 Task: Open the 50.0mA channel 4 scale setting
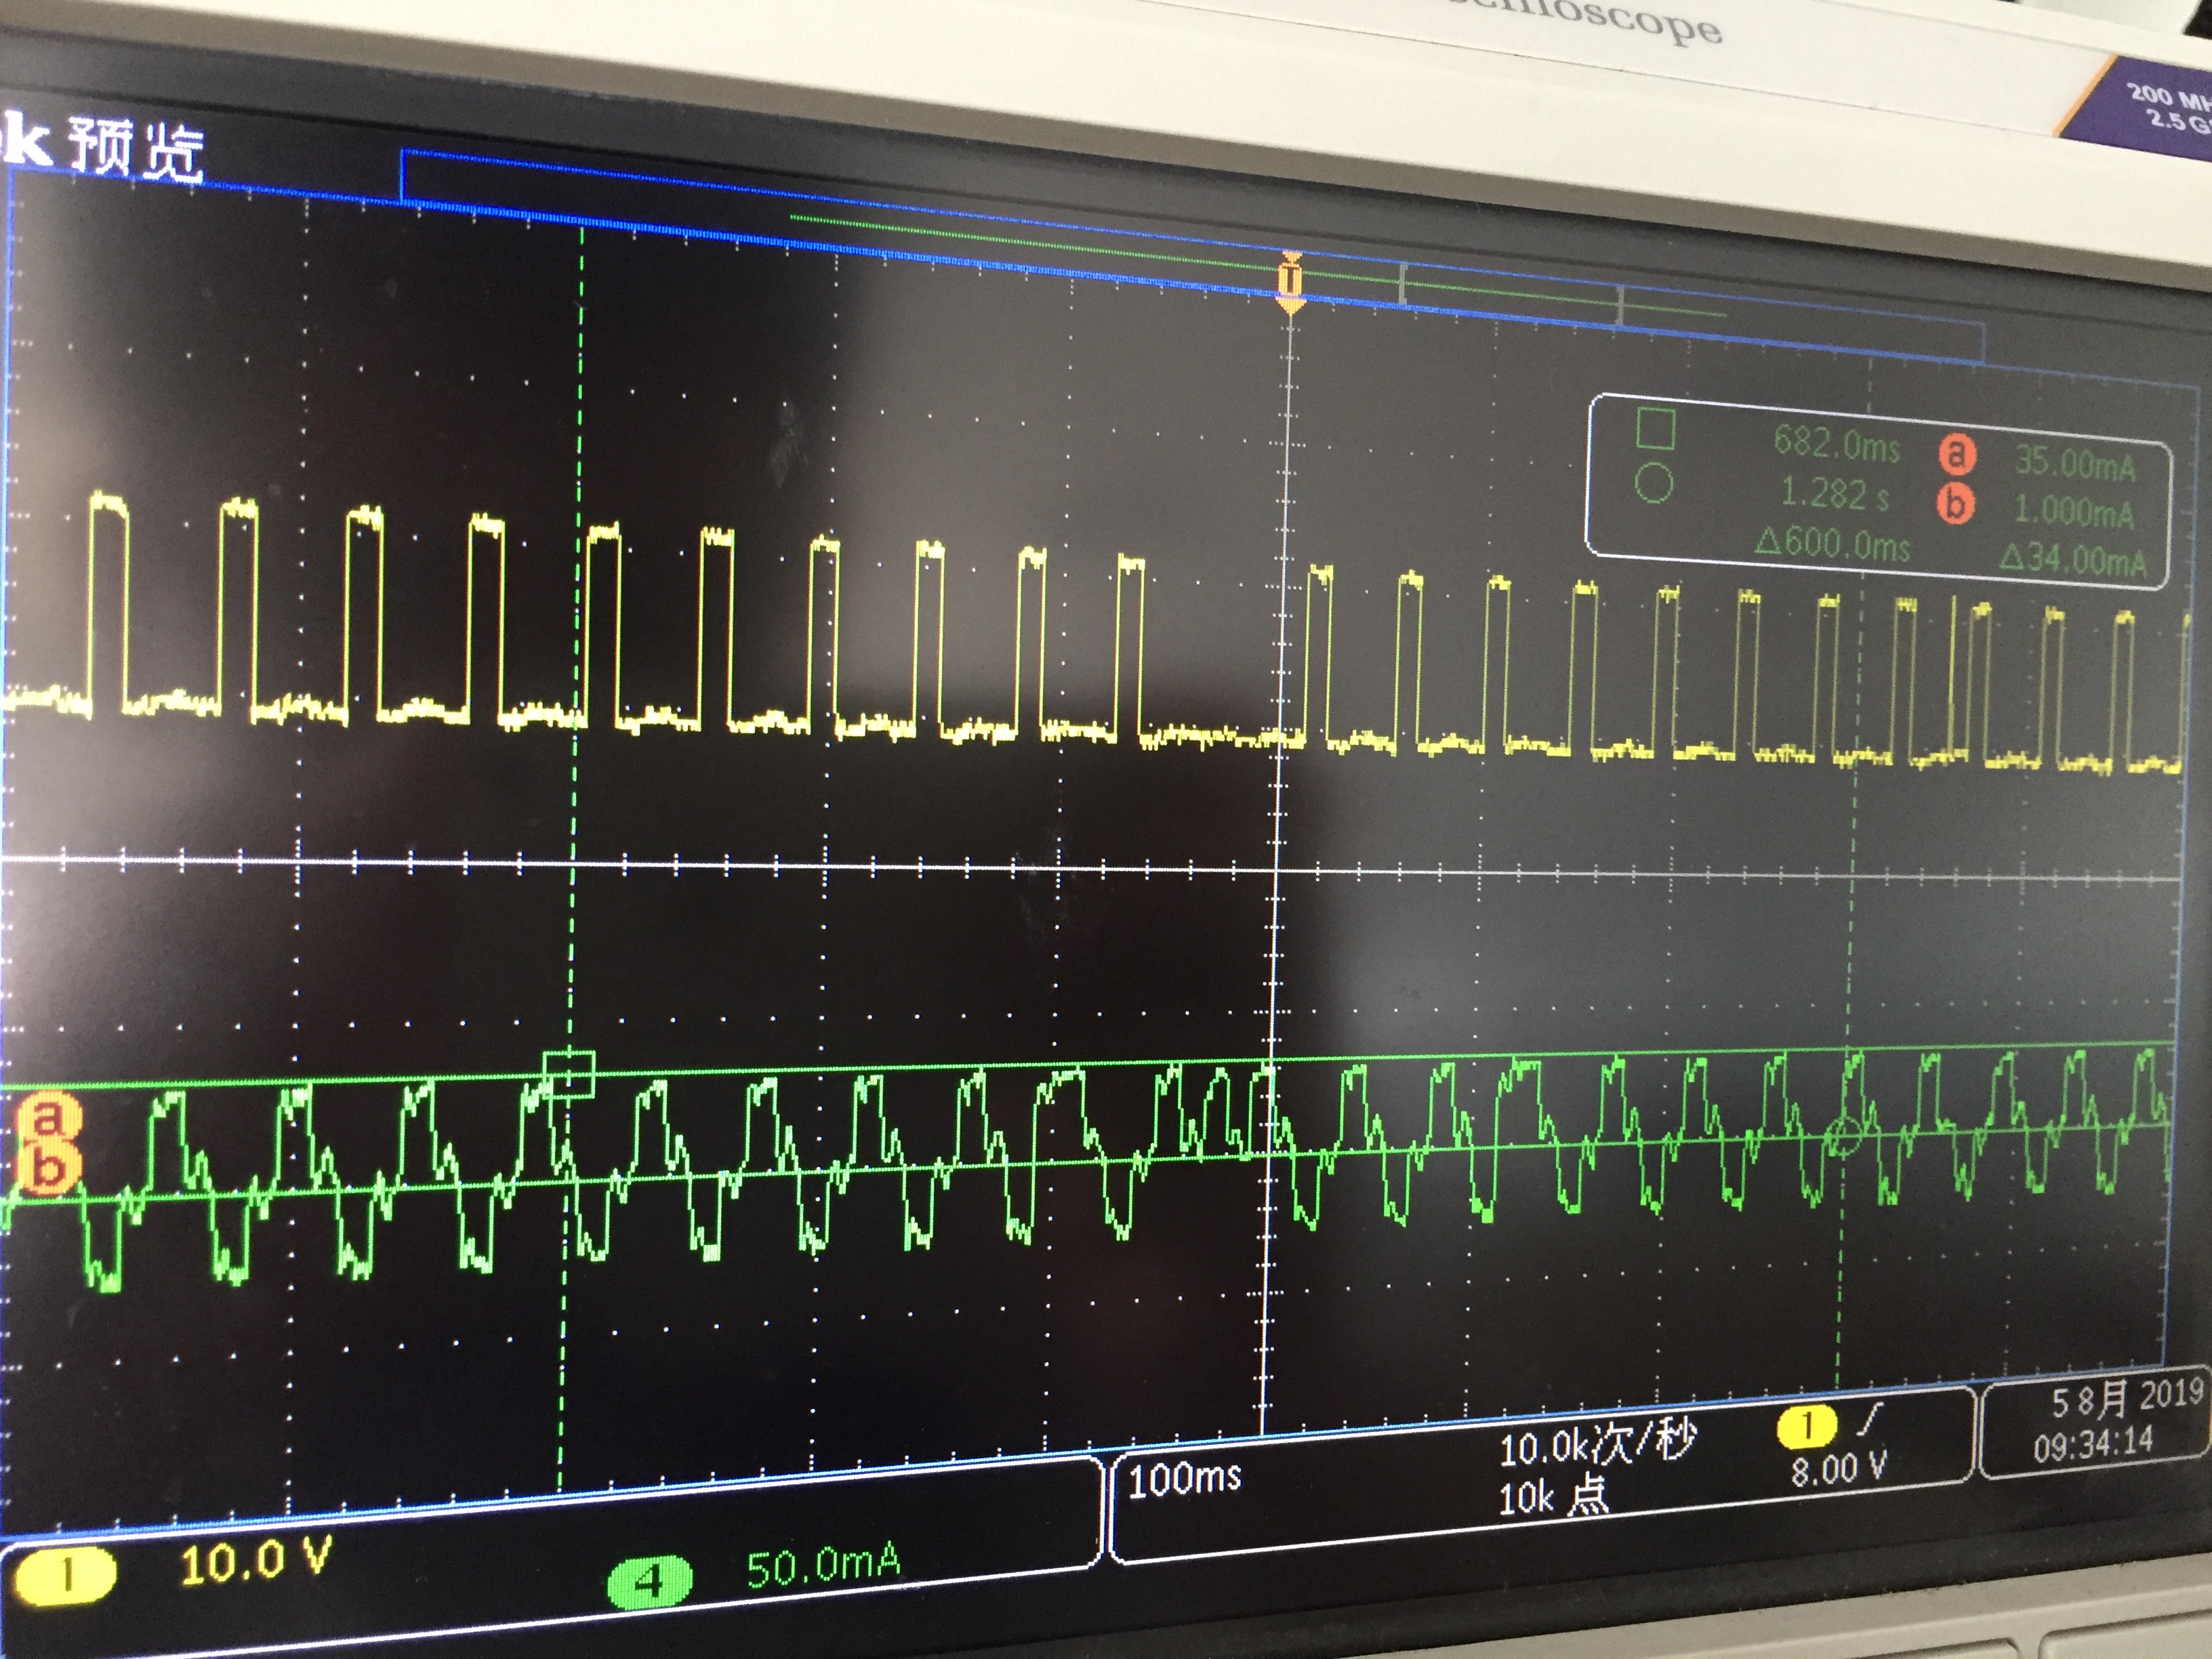[x=823, y=1567]
